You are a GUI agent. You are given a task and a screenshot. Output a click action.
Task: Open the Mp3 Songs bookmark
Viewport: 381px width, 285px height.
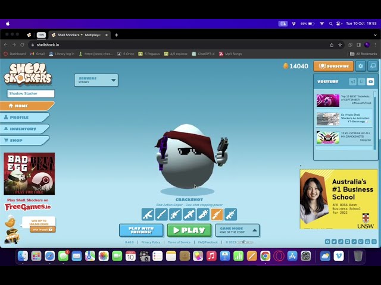coord(230,54)
